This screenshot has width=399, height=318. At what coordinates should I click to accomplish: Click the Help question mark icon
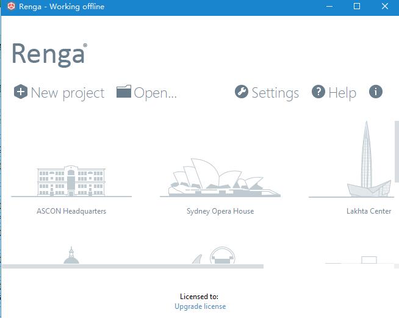click(318, 92)
